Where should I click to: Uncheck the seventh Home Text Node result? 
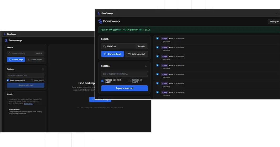pyautogui.click(x=157, y=92)
